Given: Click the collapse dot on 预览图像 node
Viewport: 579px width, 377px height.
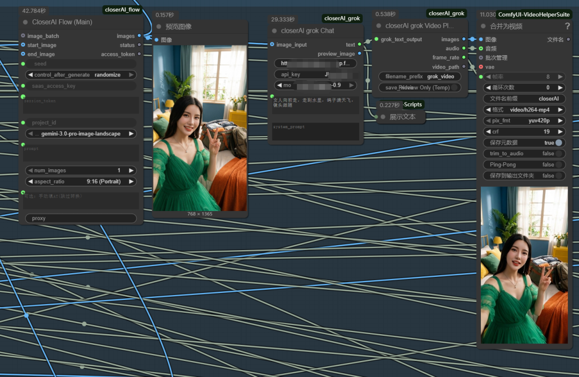Looking at the screenshot, I should coord(159,27).
